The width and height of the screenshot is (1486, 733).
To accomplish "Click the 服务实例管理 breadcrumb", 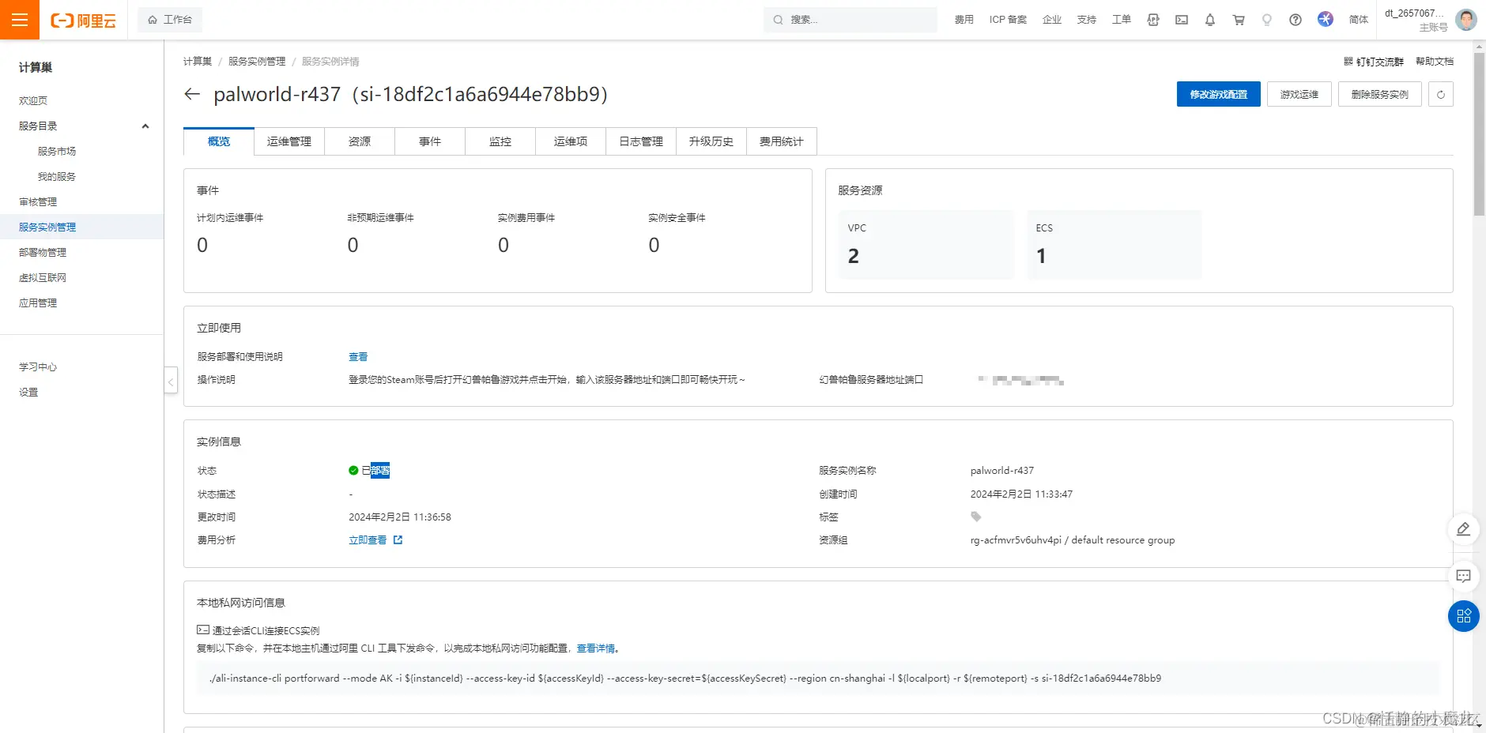I will [x=257, y=61].
